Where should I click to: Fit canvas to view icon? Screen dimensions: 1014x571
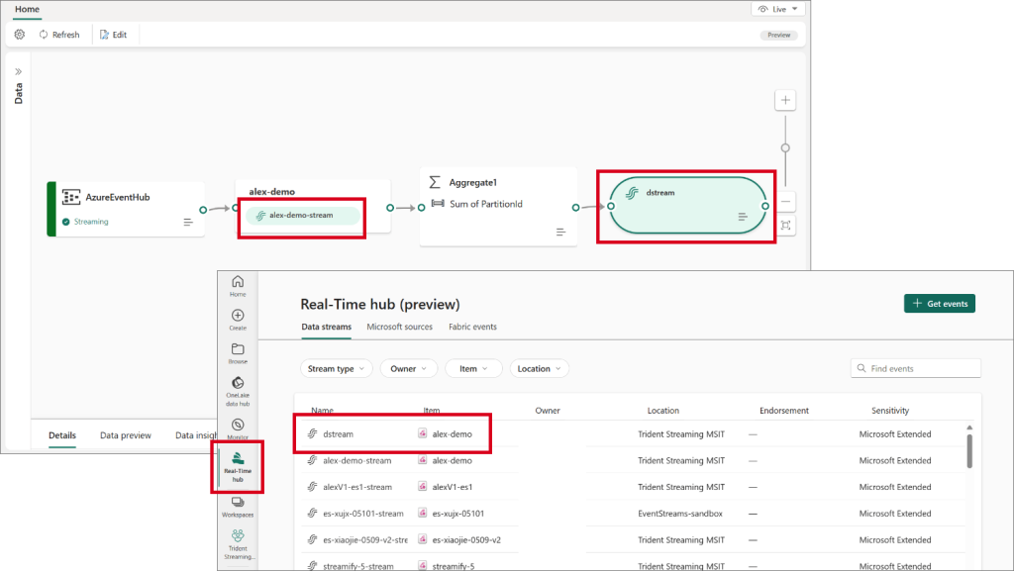[785, 226]
